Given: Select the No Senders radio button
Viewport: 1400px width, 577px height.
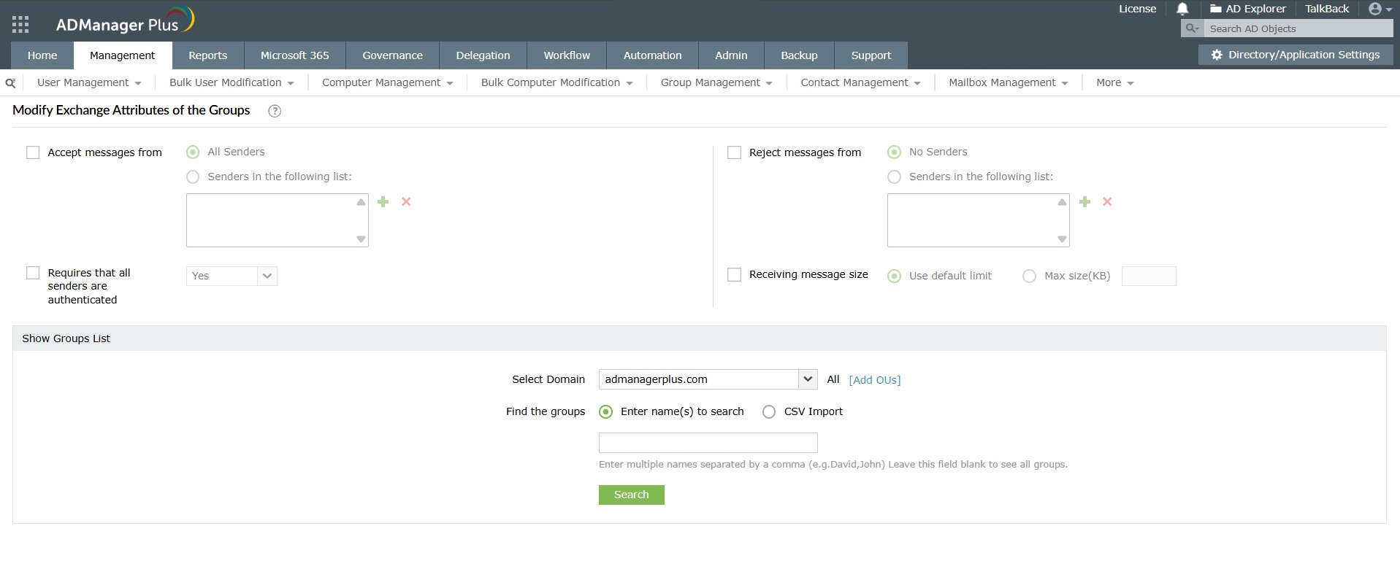Looking at the screenshot, I should 894,152.
